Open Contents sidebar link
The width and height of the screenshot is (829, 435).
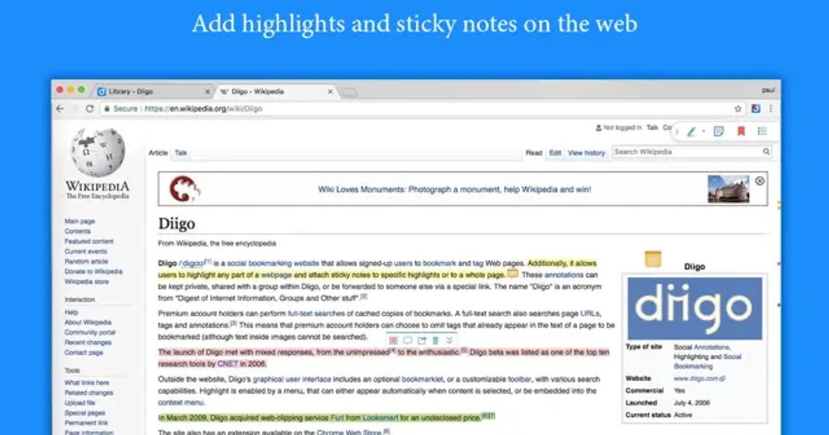coord(77,231)
